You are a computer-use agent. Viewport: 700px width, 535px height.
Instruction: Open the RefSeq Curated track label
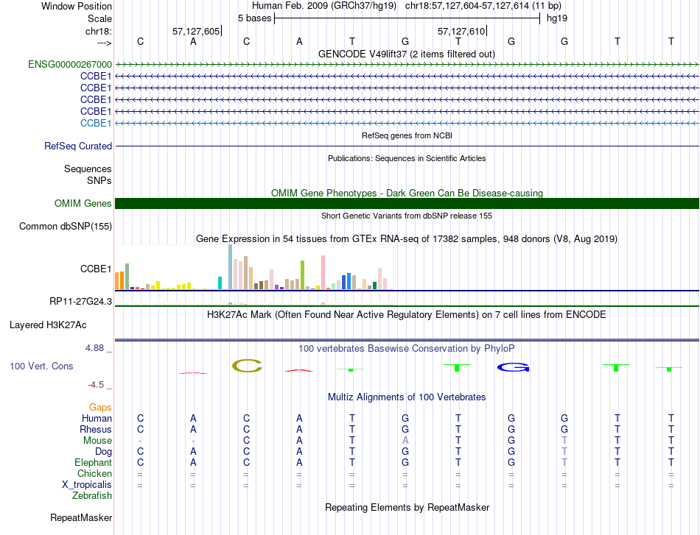[x=78, y=146]
